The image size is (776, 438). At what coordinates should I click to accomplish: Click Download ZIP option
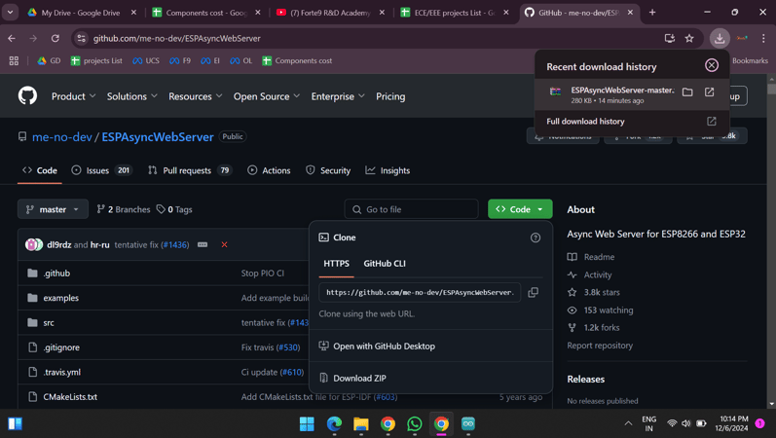tap(359, 378)
